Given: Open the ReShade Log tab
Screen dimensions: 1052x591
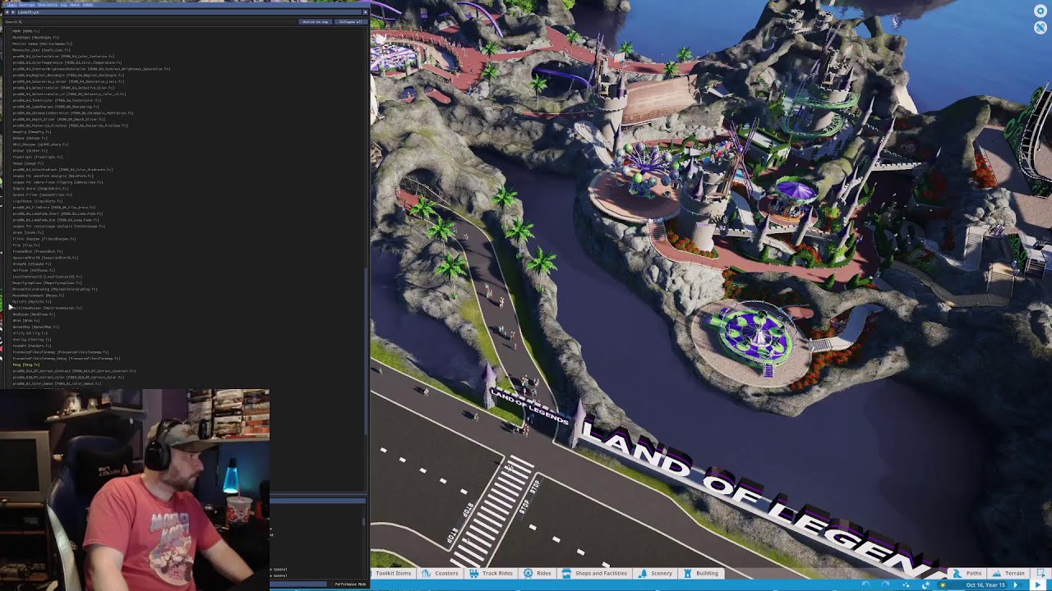Looking at the screenshot, I should [x=63, y=5].
